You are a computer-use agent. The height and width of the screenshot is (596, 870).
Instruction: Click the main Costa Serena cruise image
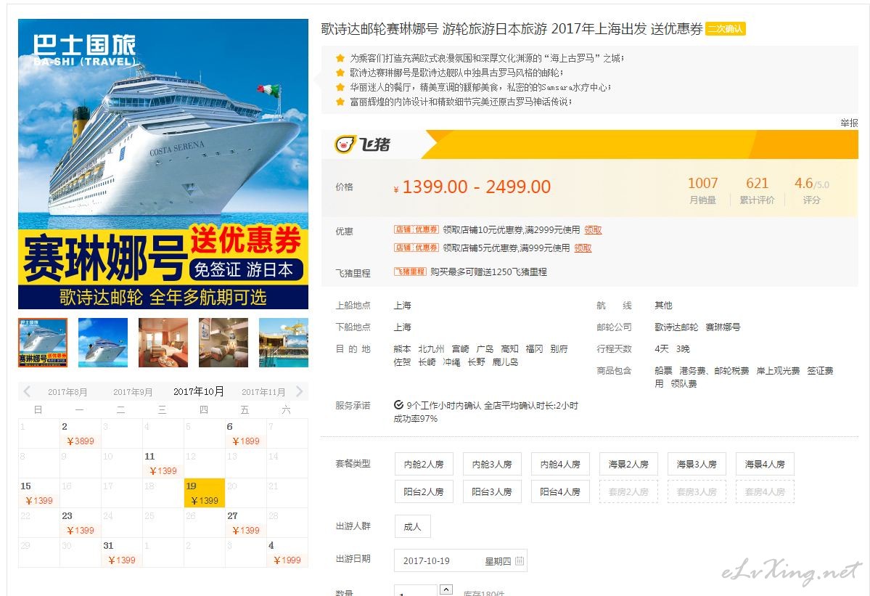(163, 164)
